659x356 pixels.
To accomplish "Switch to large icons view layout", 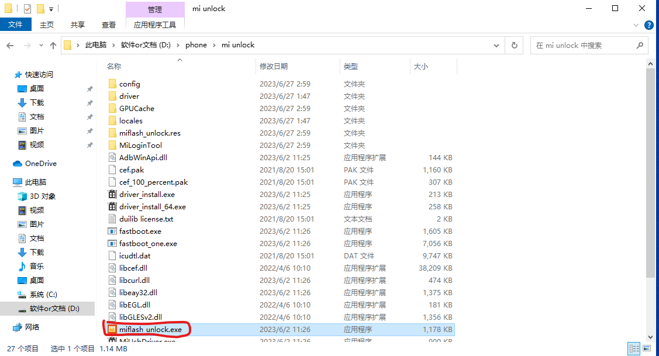I will [647, 348].
